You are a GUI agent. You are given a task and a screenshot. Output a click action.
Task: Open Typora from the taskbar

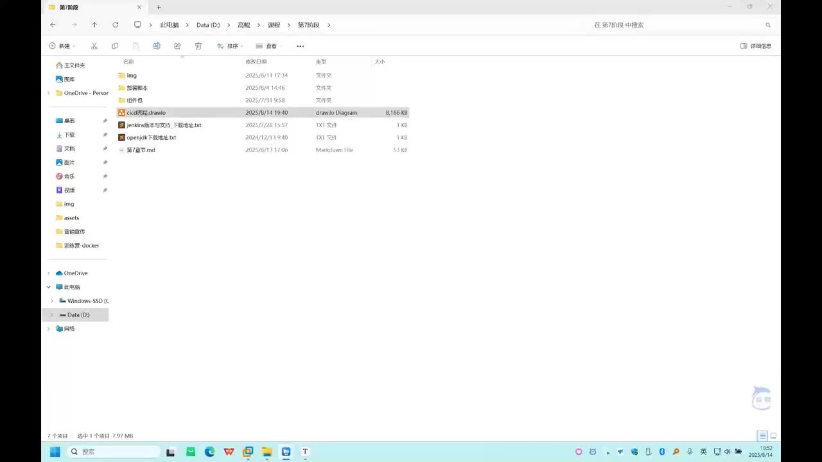tap(305, 452)
